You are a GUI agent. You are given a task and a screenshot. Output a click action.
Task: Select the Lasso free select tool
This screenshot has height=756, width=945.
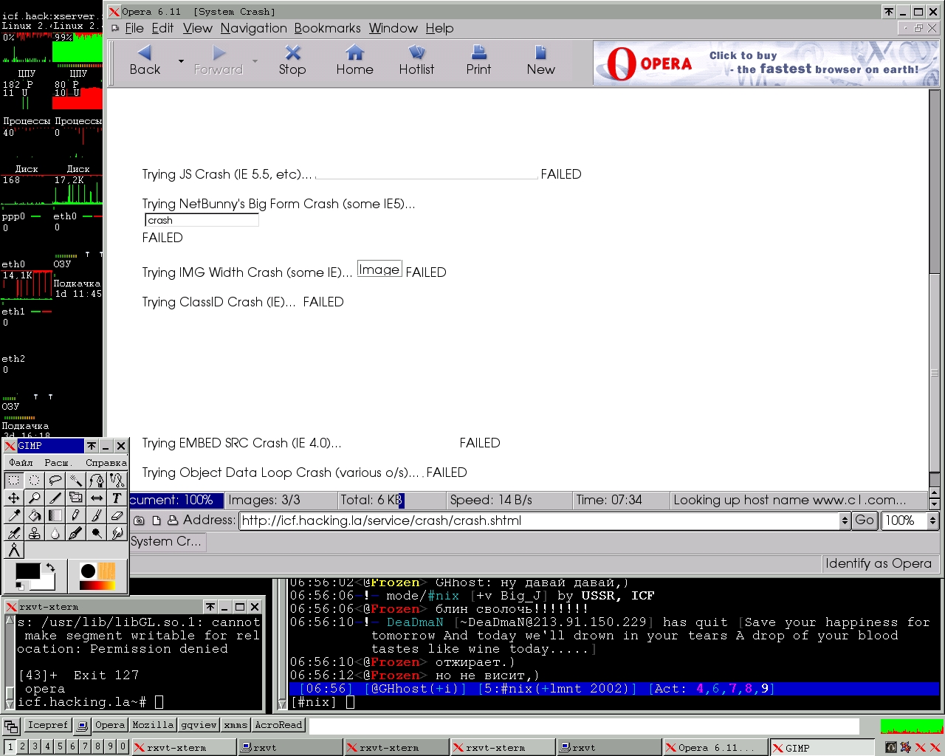tap(55, 480)
